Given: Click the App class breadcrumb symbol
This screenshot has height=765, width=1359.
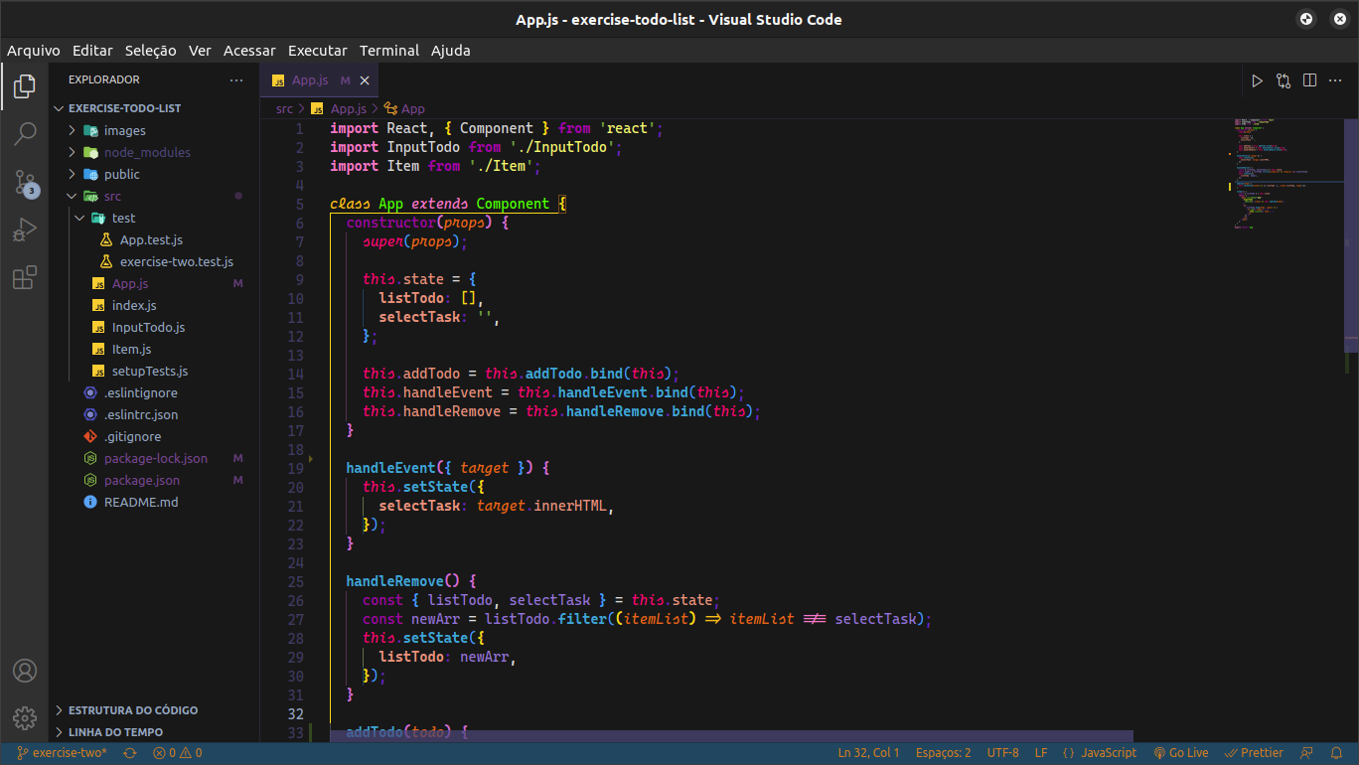Looking at the screenshot, I should 404,108.
